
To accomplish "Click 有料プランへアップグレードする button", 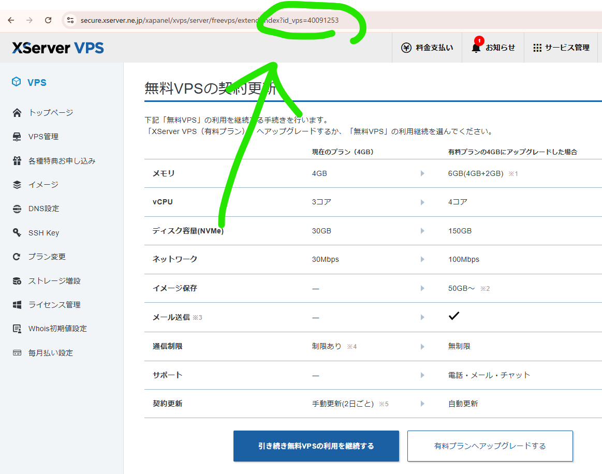I will coord(490,446).
